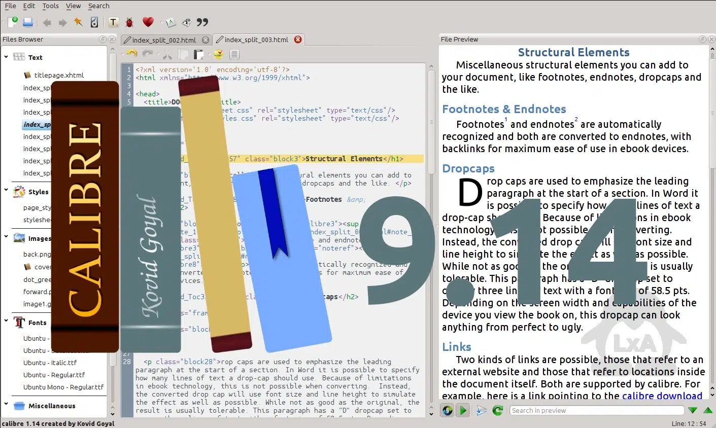Collapse the Images section in Files Browser
Viewport: 716px width, 428px height.
point(6,237)
